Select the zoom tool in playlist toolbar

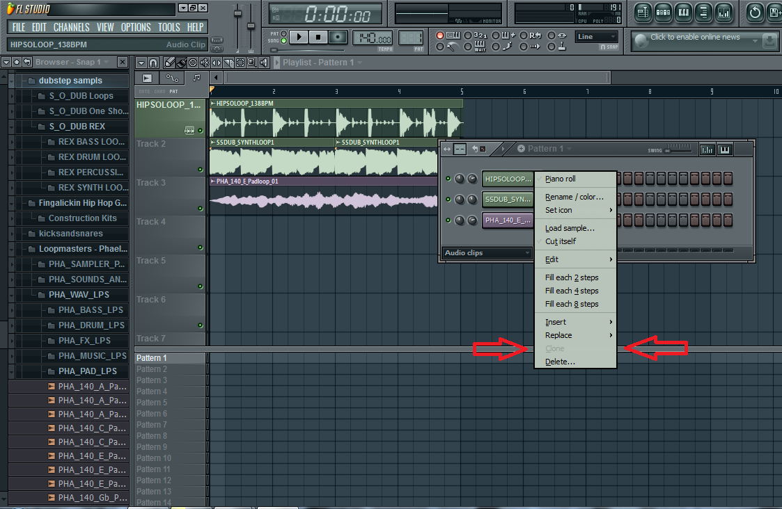(252, 63)
